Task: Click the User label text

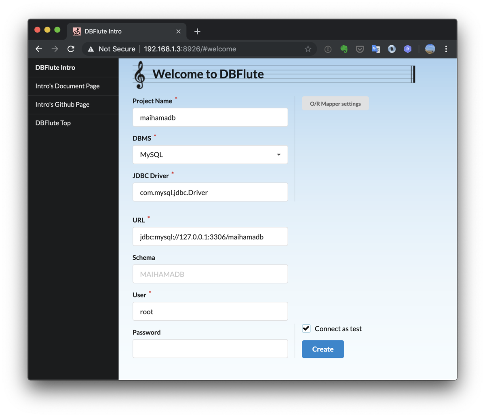Action: click(139, 295)
